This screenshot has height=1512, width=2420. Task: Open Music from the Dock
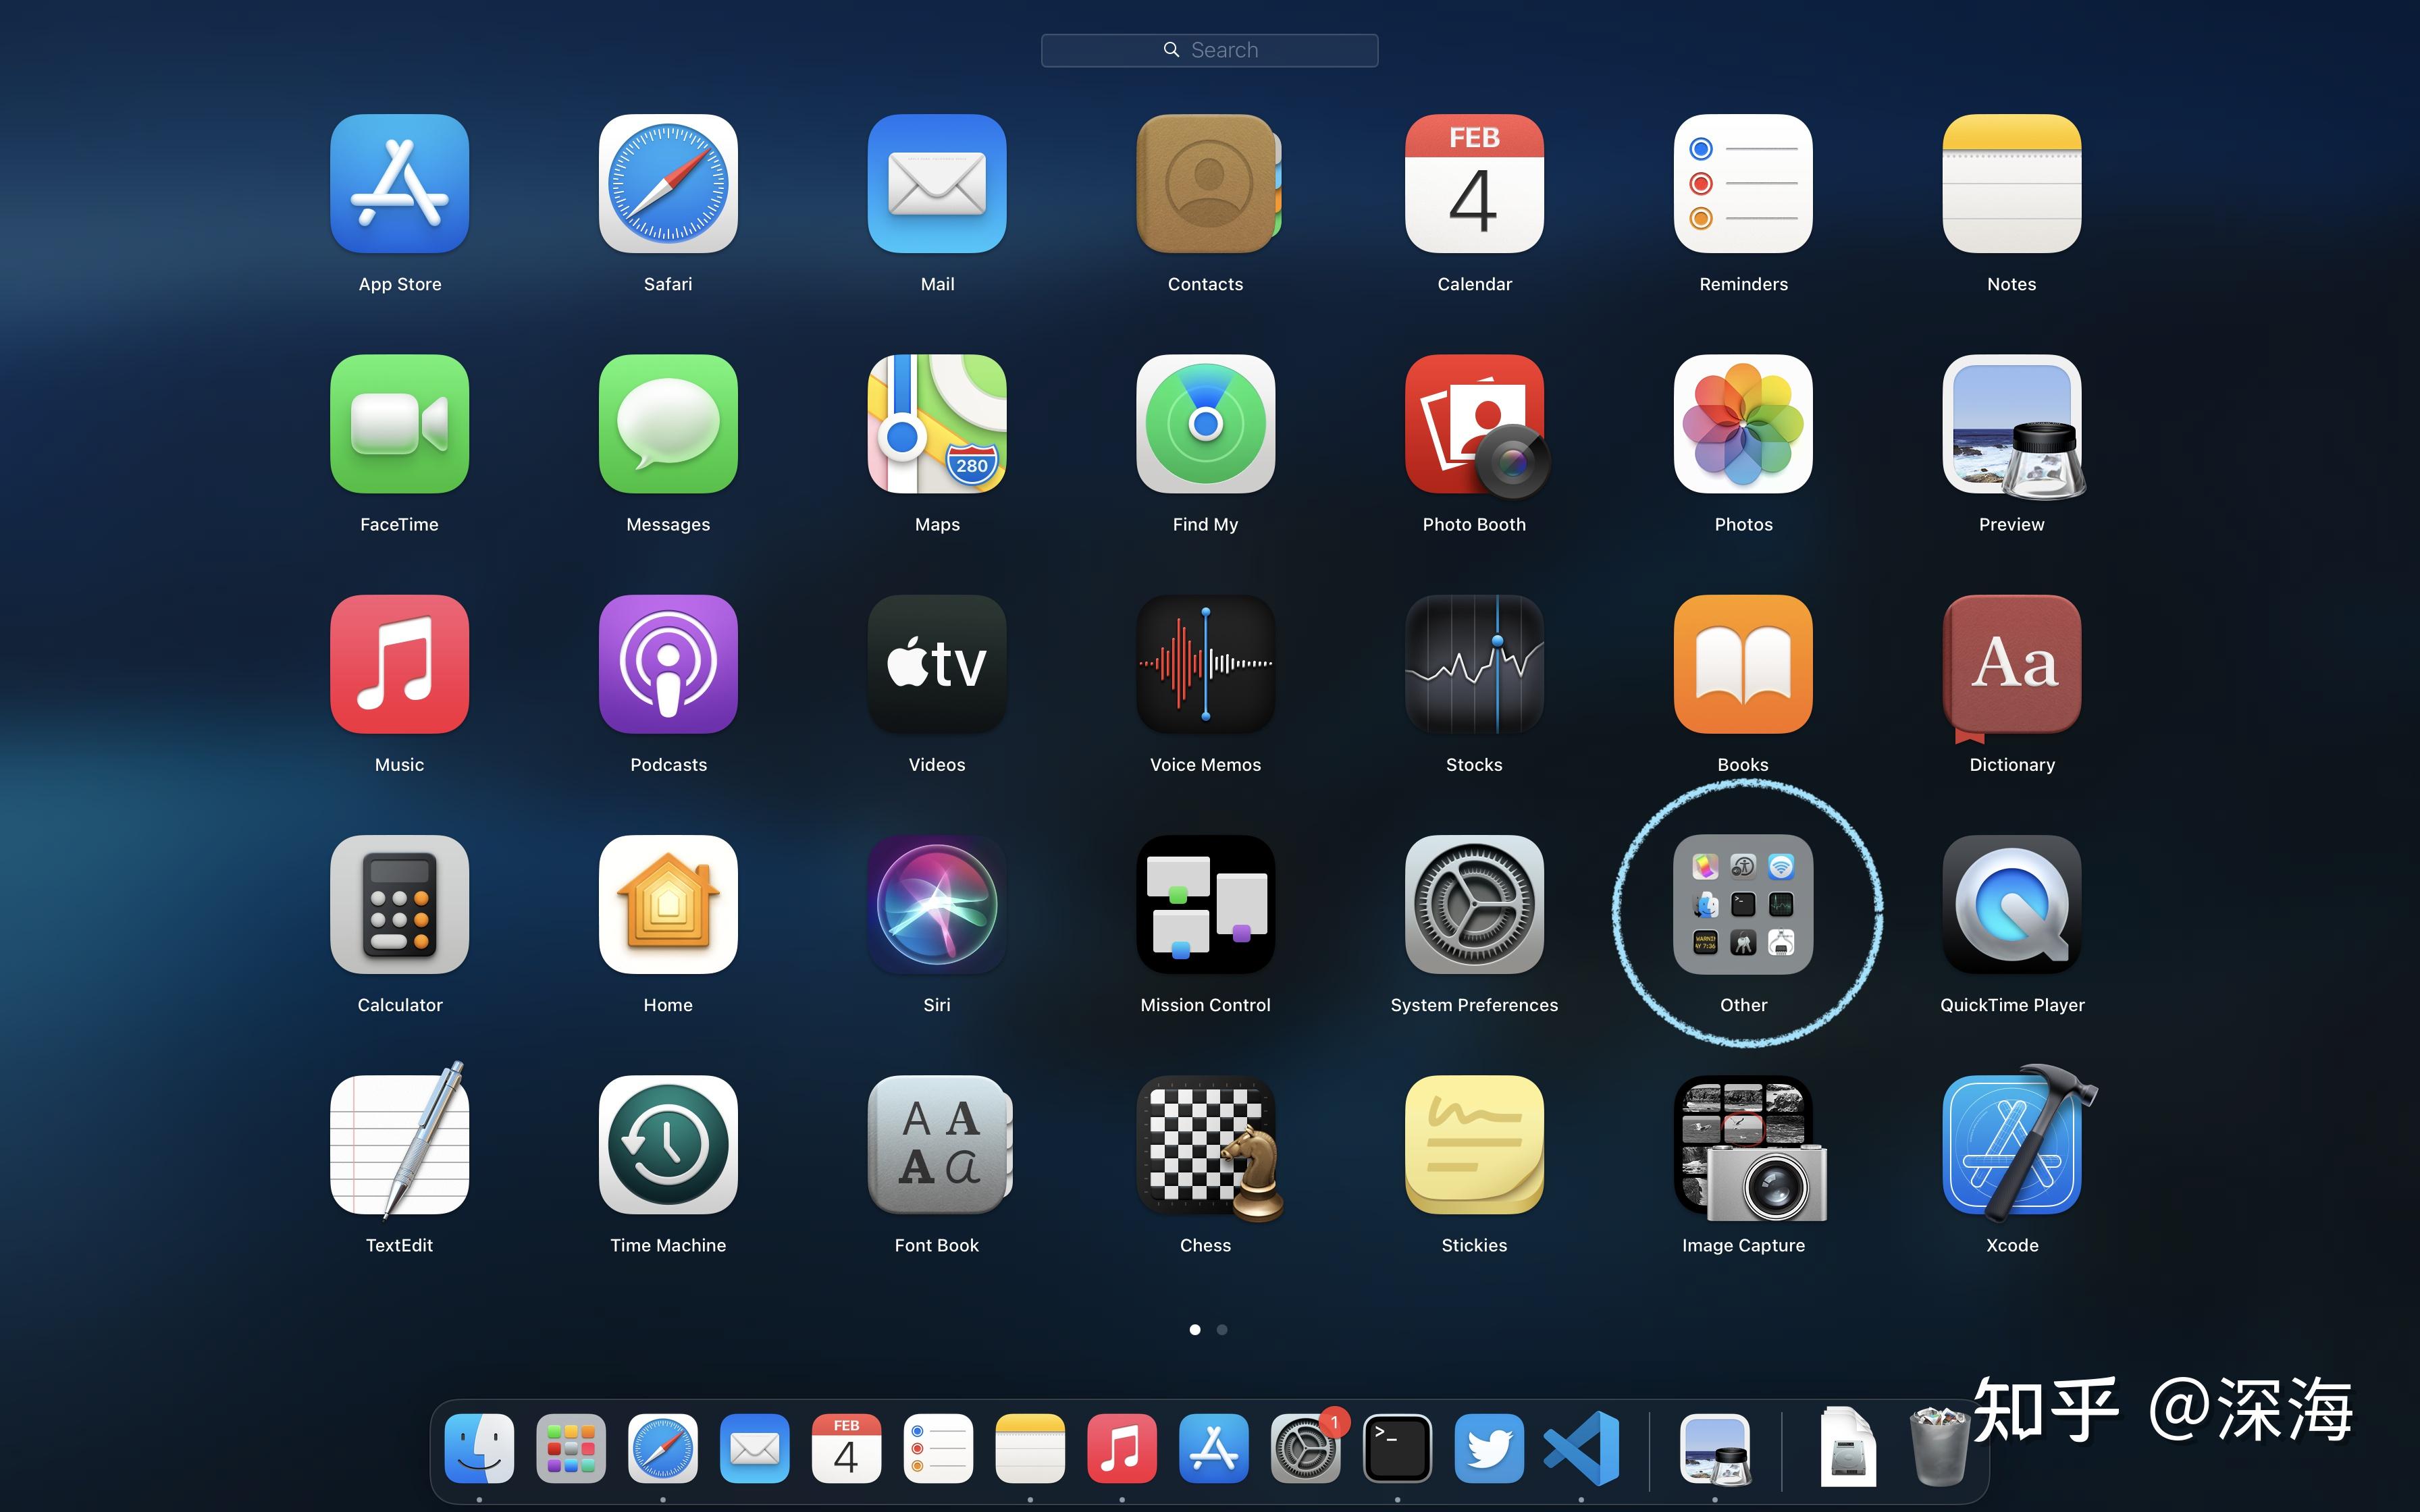click(x=1122, y=1447)
